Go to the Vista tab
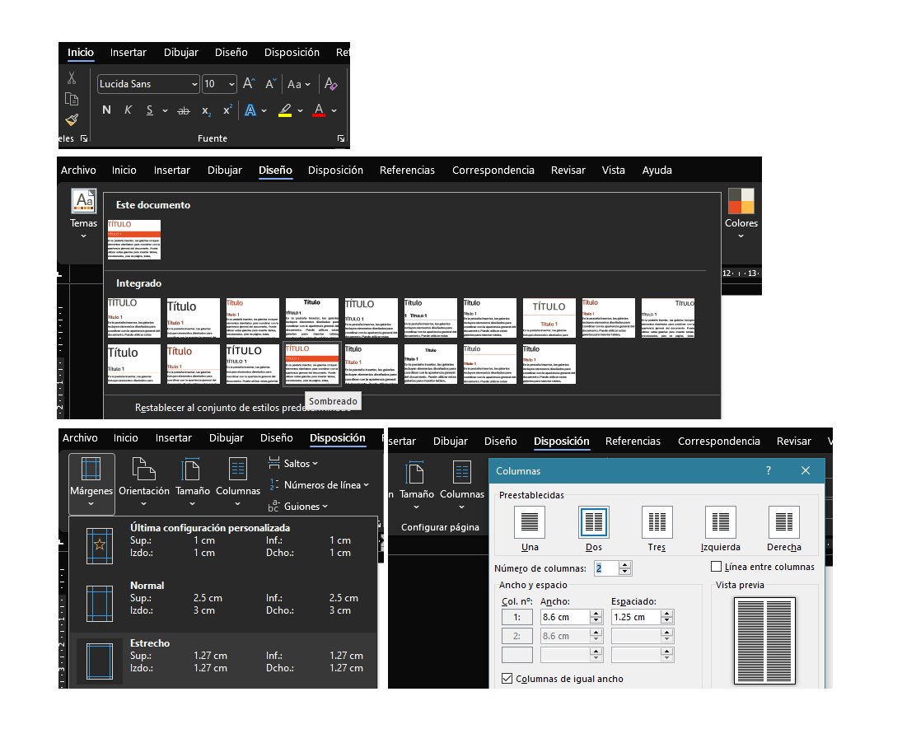The width and height of the screenshot is (902, 729). [613, 170]
